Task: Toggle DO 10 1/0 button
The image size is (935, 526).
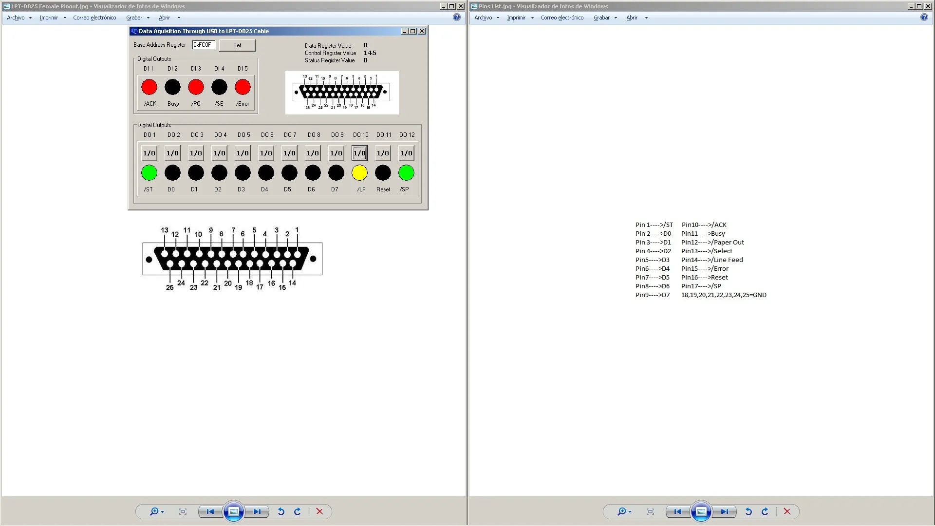Action: click(359, 153)
